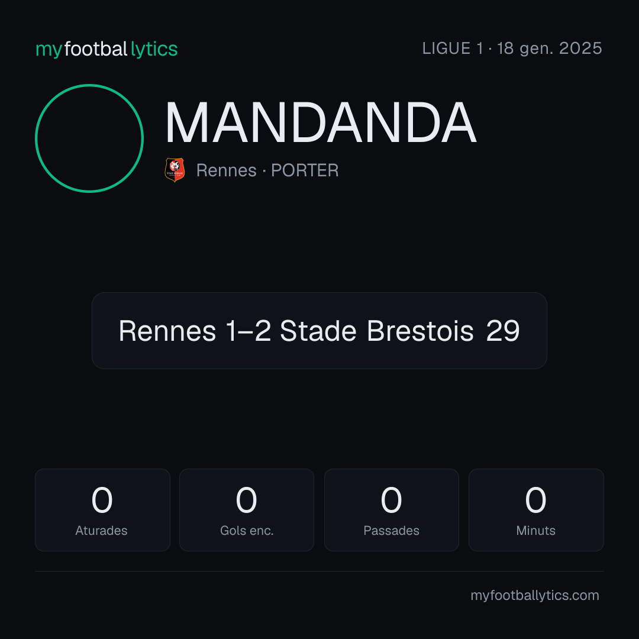Open the myfootballytics logo at top
The image size is (639, 639).
pyautogui.click(x=106, y=49)
